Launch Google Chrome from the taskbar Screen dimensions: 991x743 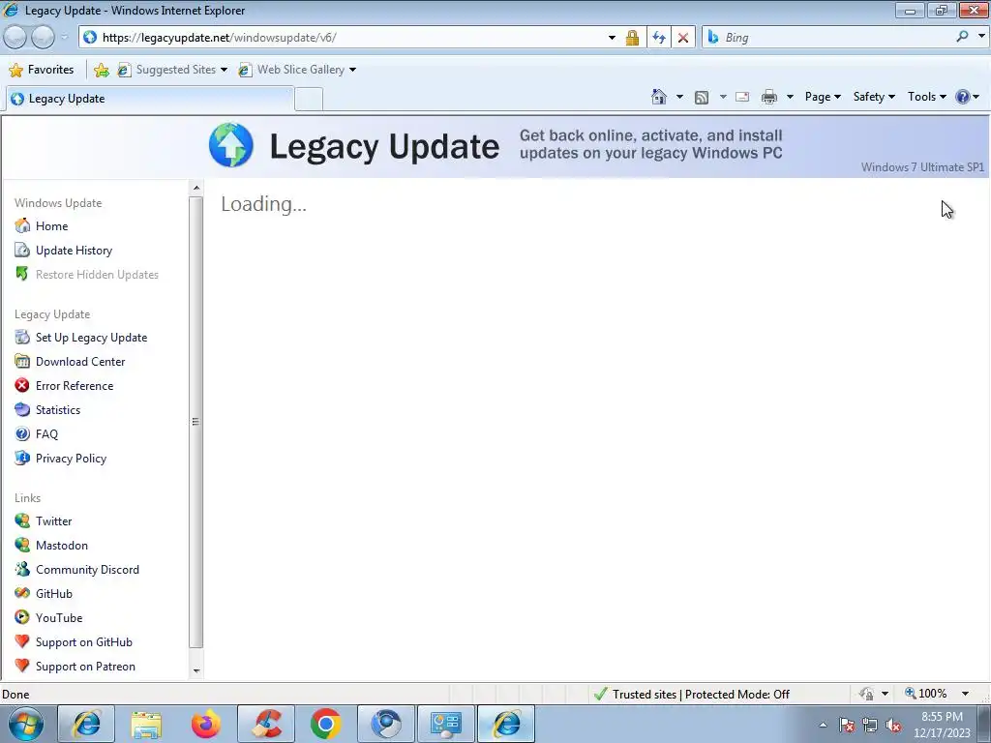[325, 724]
